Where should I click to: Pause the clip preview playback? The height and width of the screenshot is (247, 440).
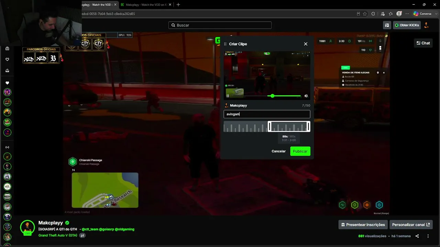click(228, 96)
